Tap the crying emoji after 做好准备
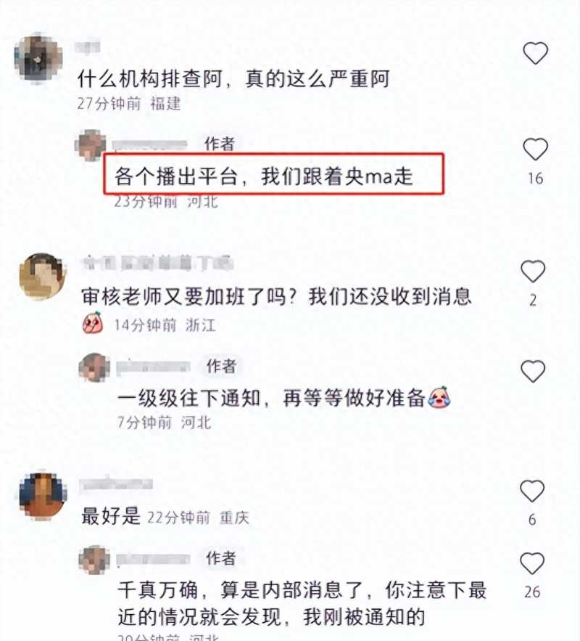580x641 pixels. pos(439,396)
